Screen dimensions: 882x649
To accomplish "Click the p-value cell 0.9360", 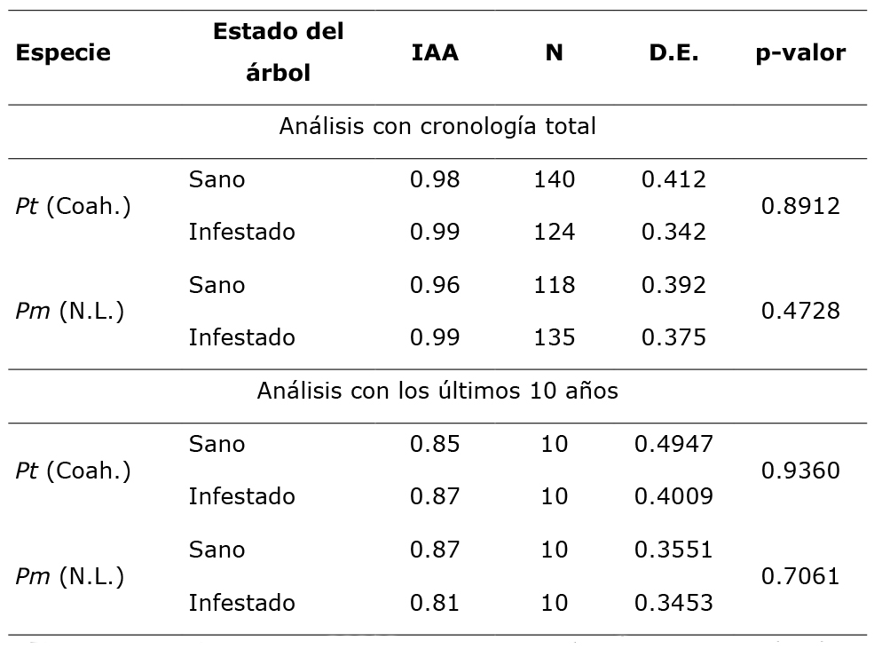I will [x=800, y=470].
